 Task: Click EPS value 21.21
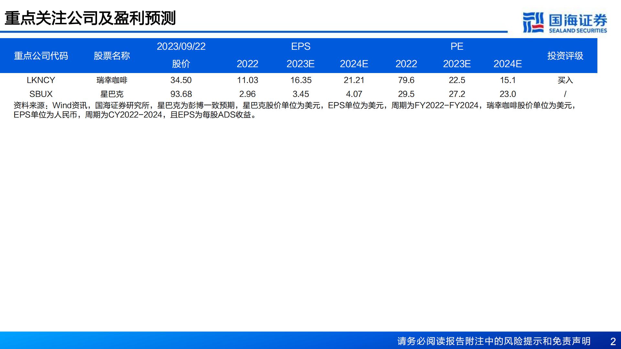(x=354, y=80)
